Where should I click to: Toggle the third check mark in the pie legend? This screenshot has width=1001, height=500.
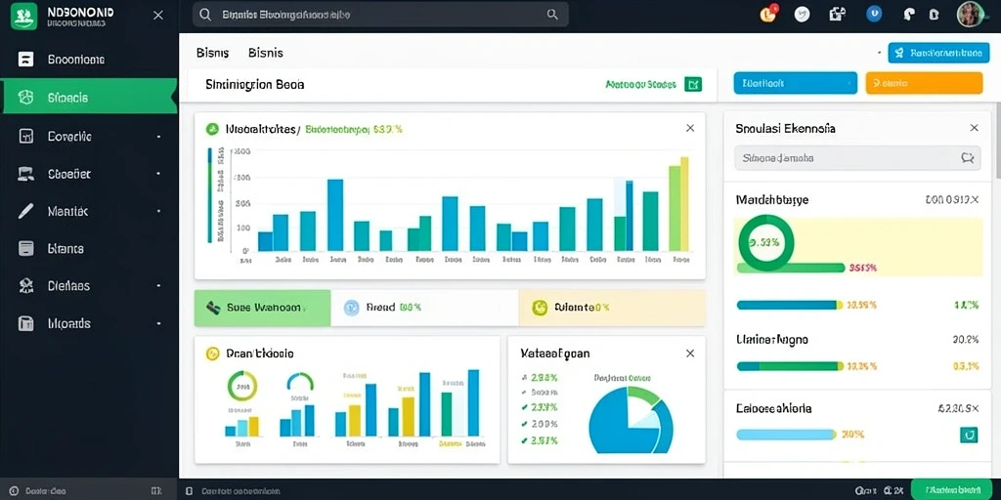[525, 407]
